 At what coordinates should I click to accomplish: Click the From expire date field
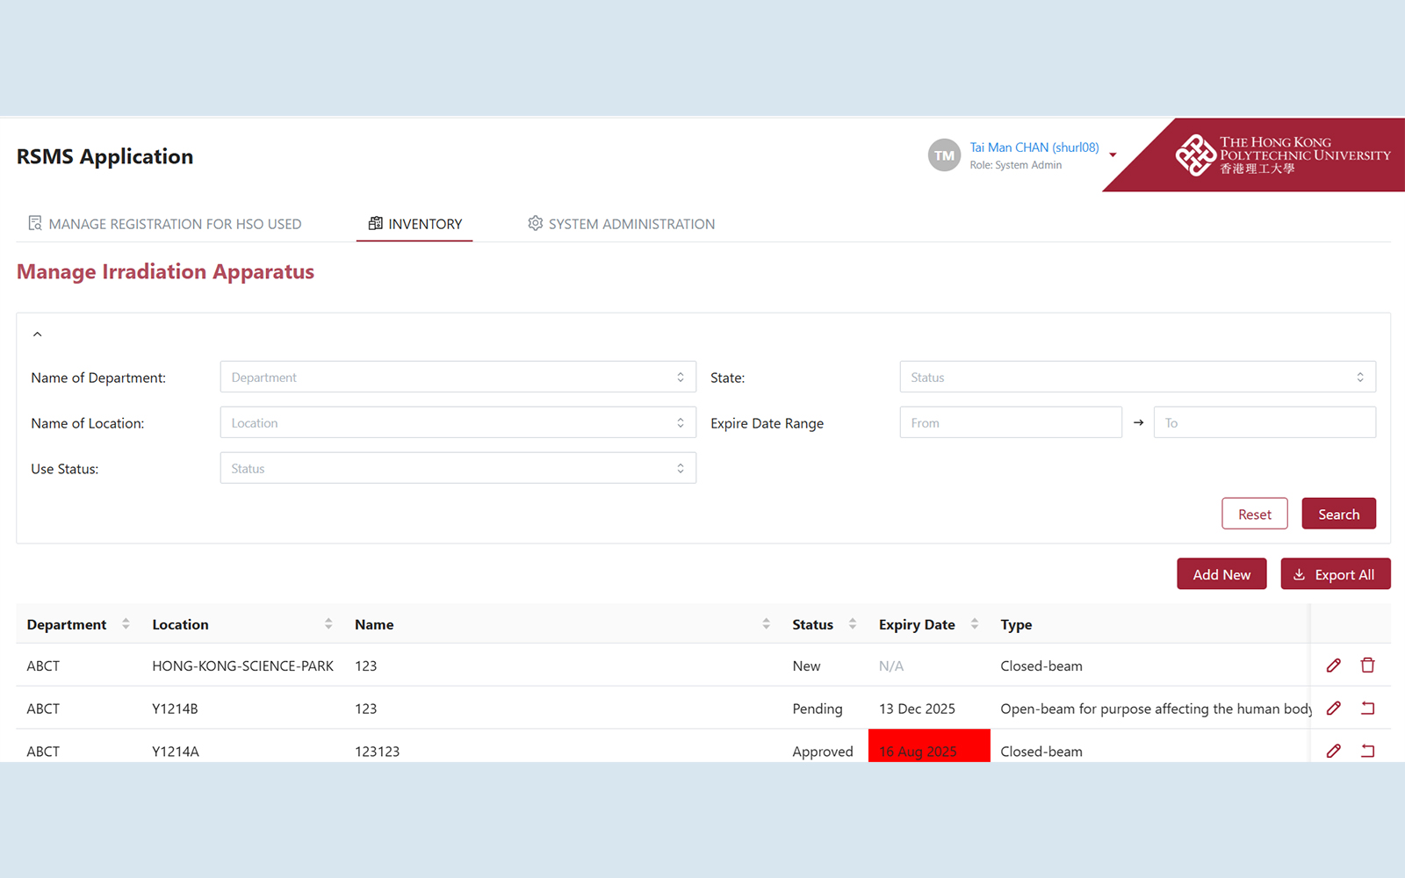click(x=1010, y=421)
